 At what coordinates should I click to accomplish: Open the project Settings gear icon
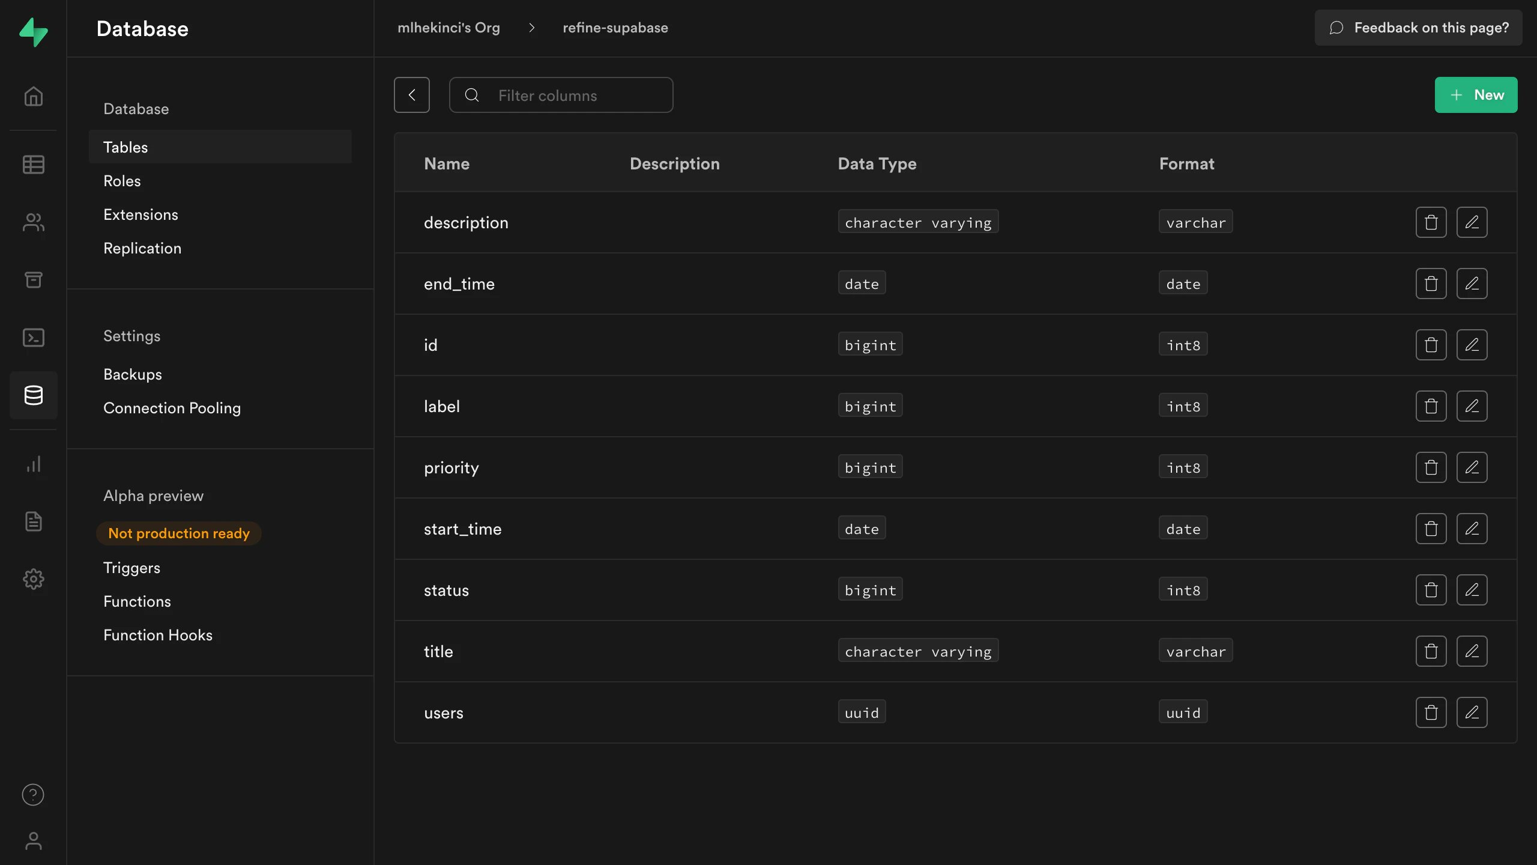click(x=33, y=579)
